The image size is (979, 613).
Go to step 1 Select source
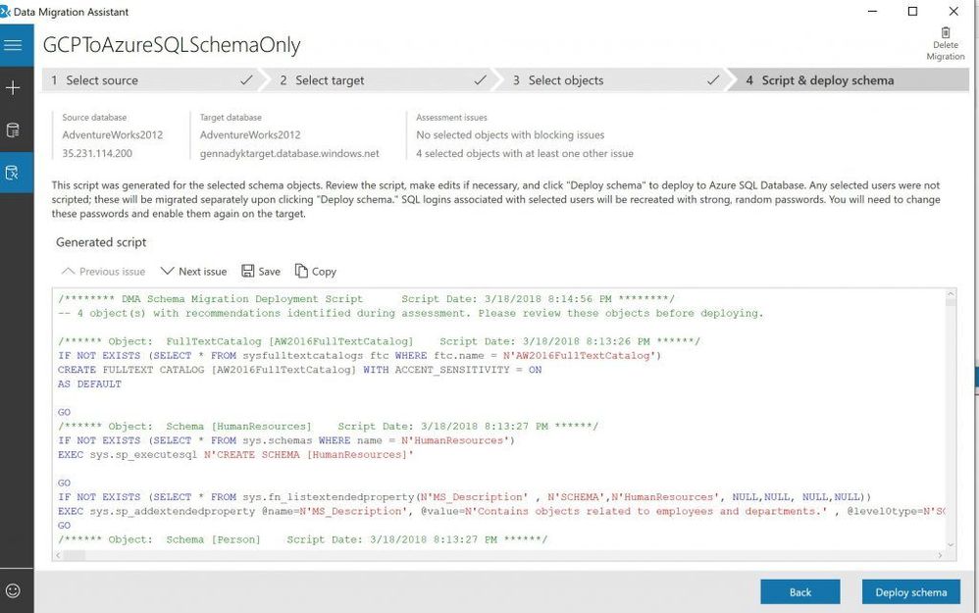click(x=152, y=79)
